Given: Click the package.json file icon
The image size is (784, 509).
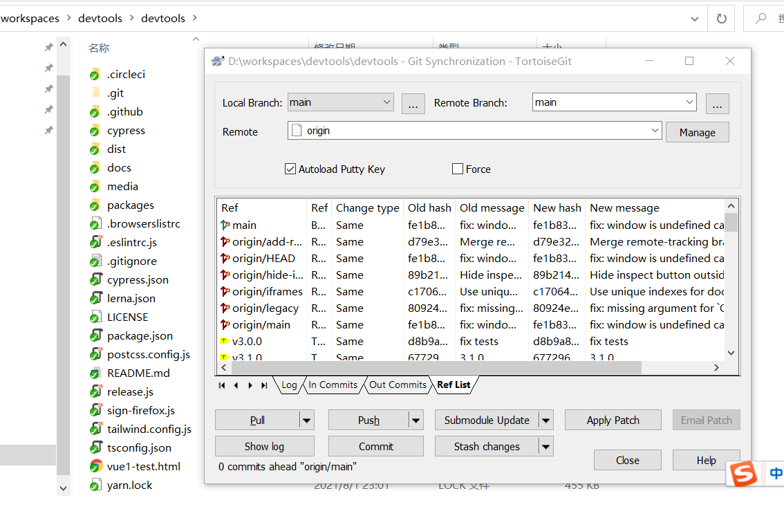Looking at the screenshot, I should [x=95, y=336].
